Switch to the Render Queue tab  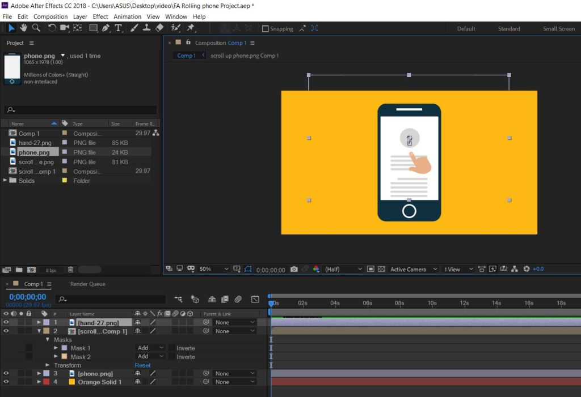click(87, 284)
